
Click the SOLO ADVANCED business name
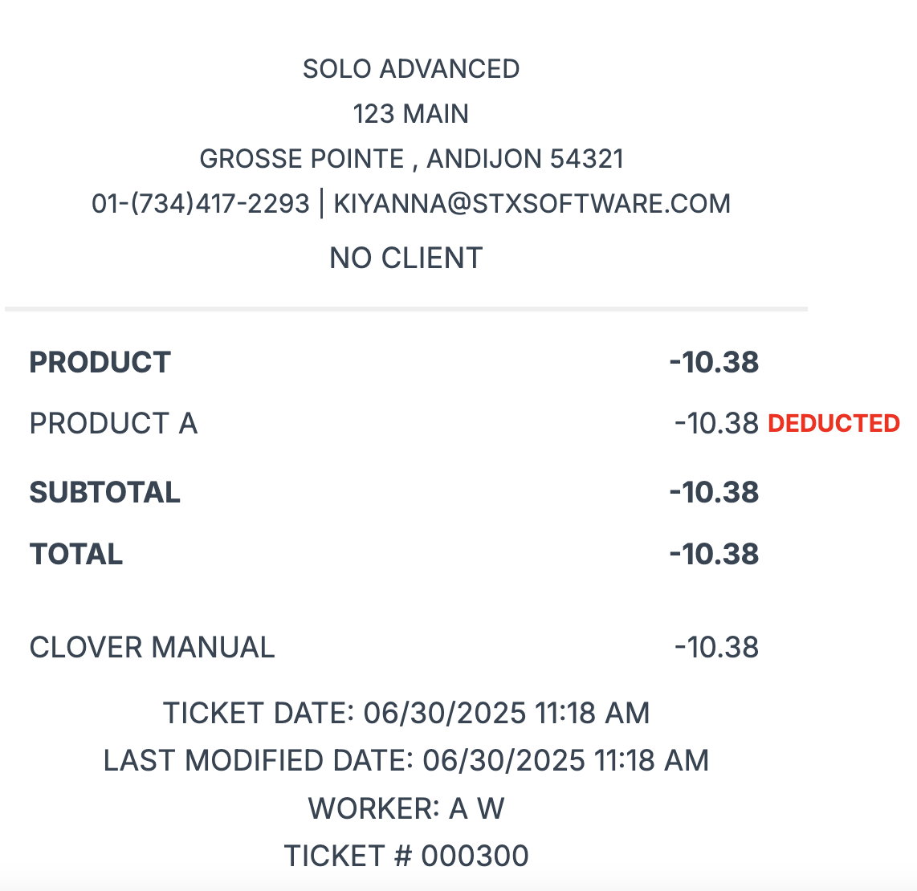[410, 69]
